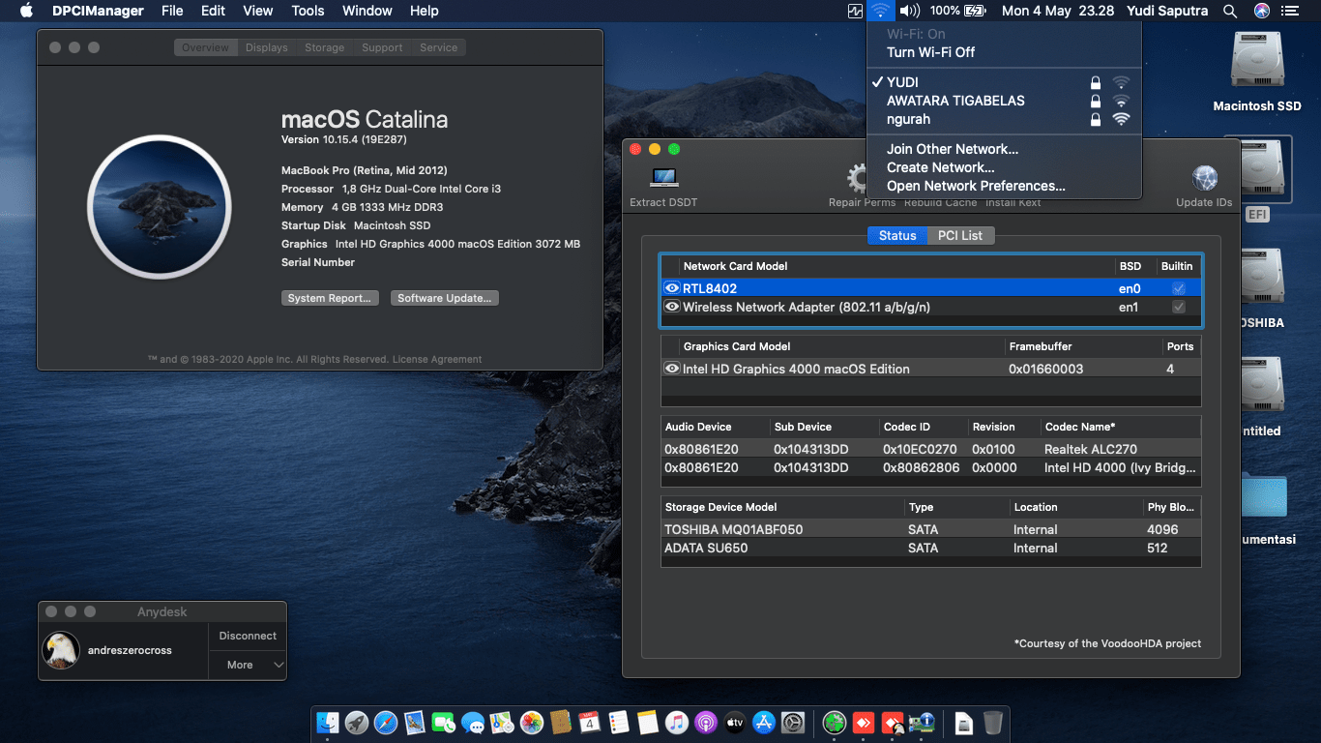Open Maps from the dock
Viewport: 1321px width, 743px height.
[x=502, y=722]
